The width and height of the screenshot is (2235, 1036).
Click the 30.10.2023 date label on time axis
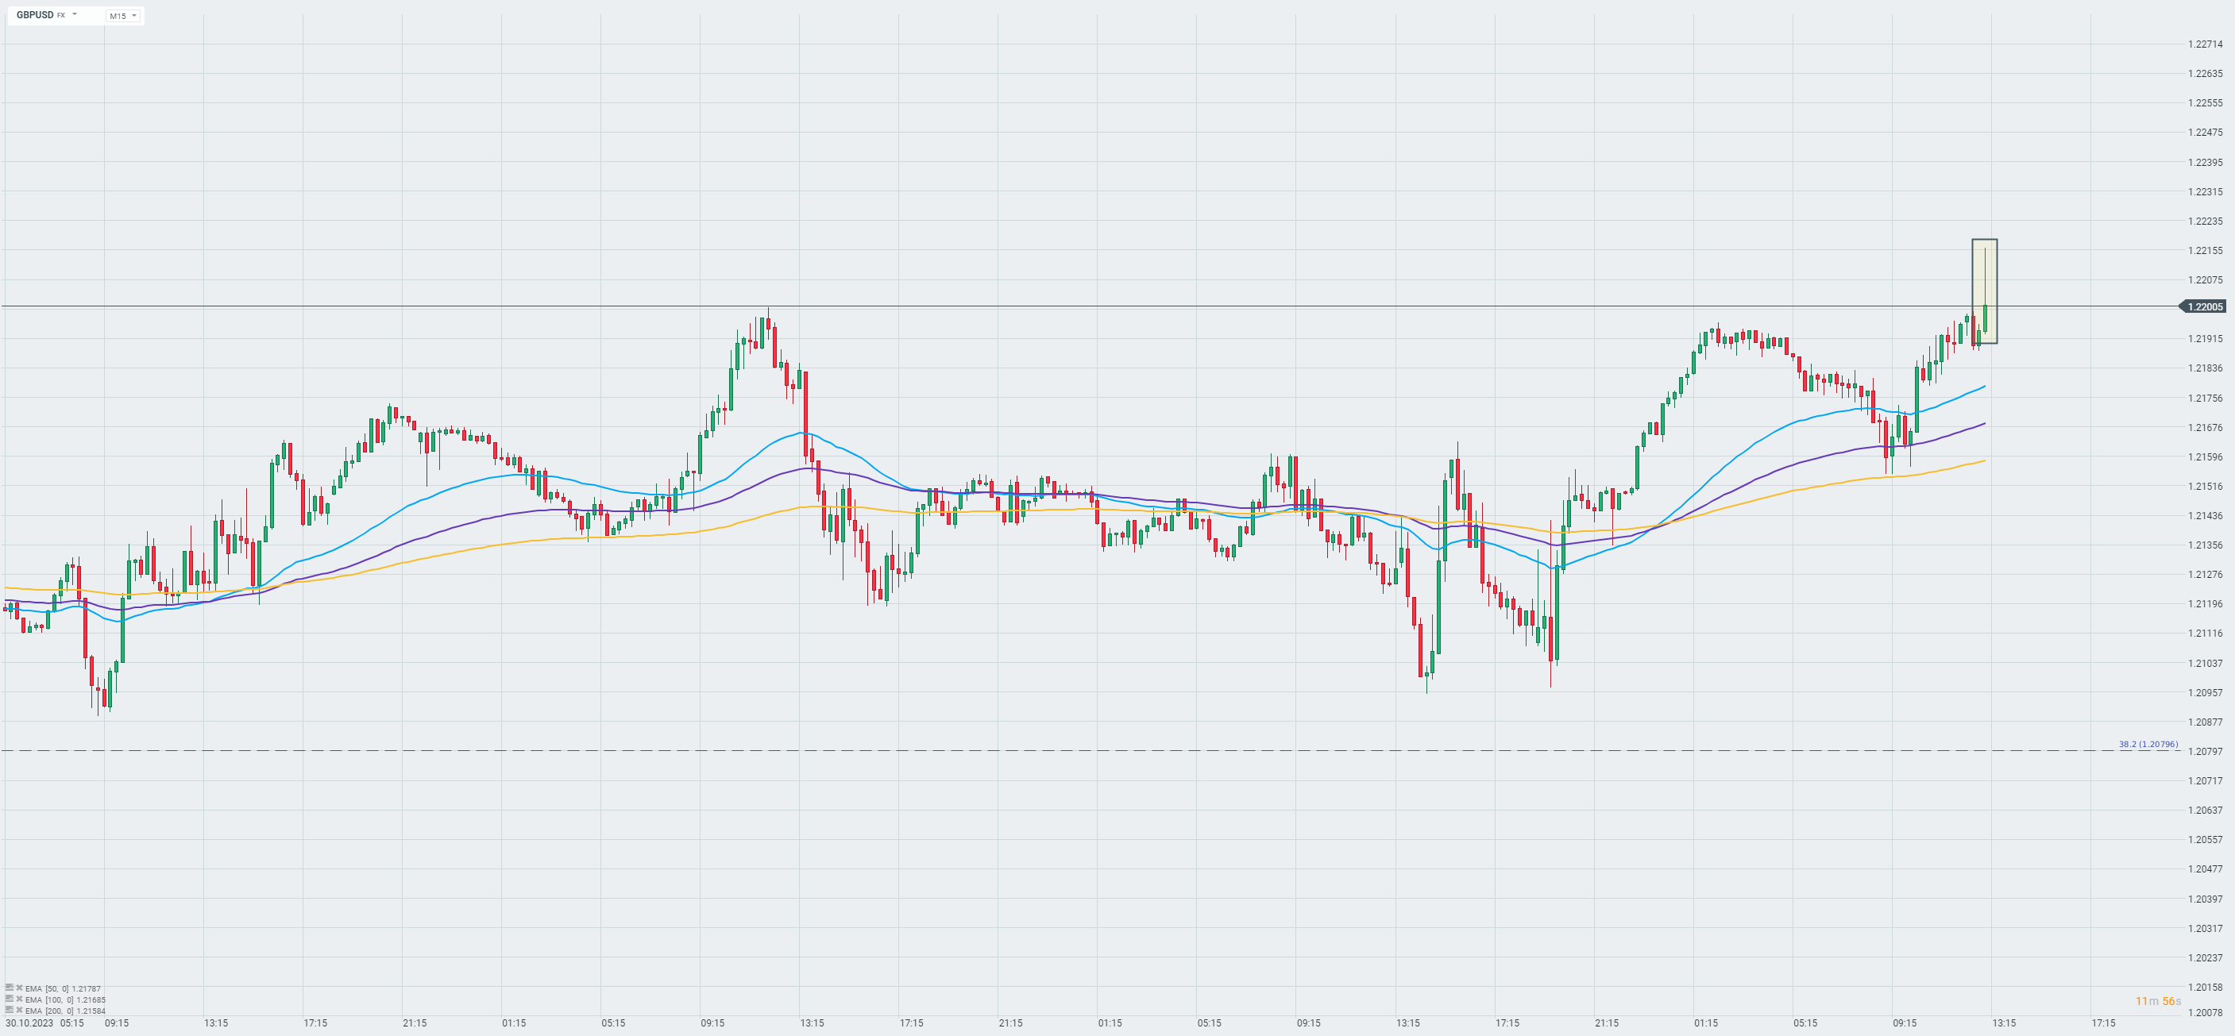click(29, 1023)
